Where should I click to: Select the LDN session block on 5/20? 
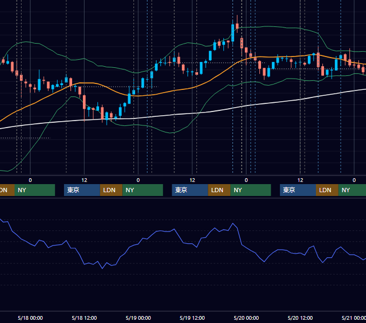[327, 190]
